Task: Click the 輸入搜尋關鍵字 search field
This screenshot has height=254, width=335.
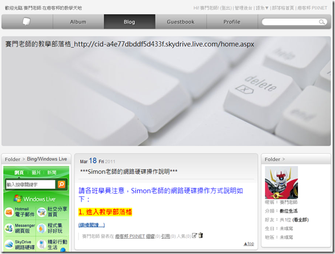Action: click(31, 184)
